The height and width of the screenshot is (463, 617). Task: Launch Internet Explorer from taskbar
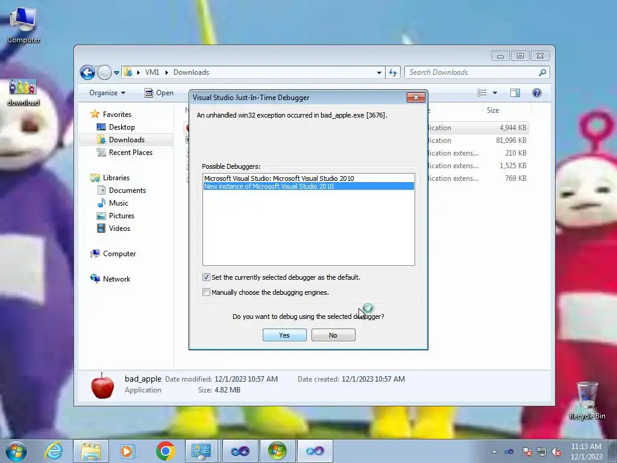point(54,451)
